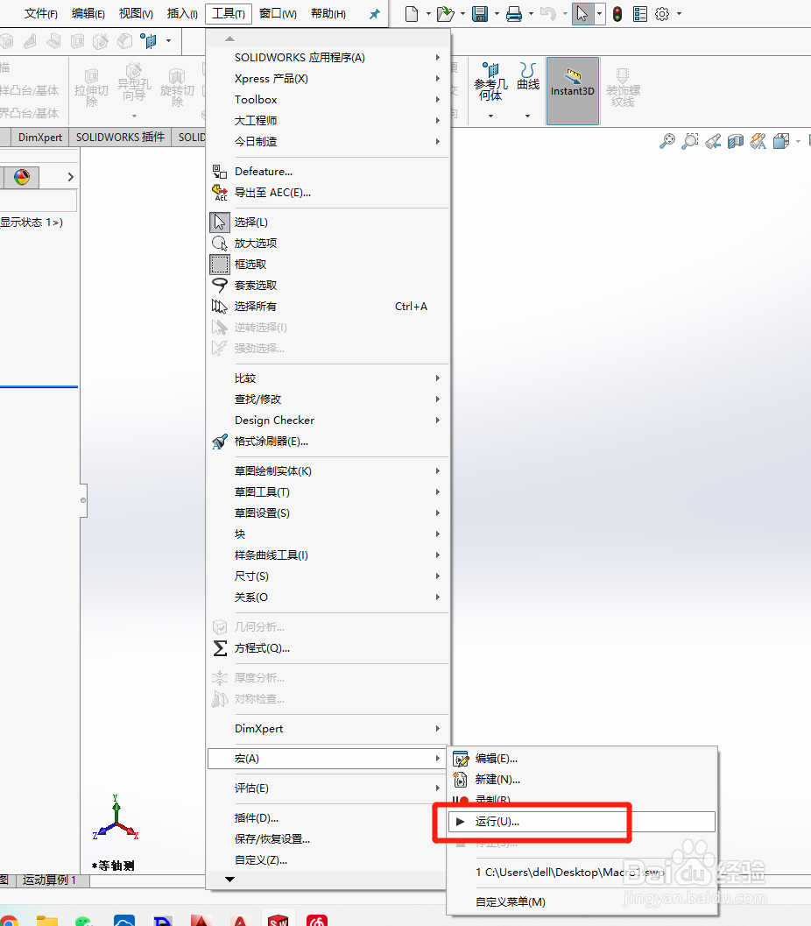
Task: Toggle Instant3D mode
Action: (573, 90)
